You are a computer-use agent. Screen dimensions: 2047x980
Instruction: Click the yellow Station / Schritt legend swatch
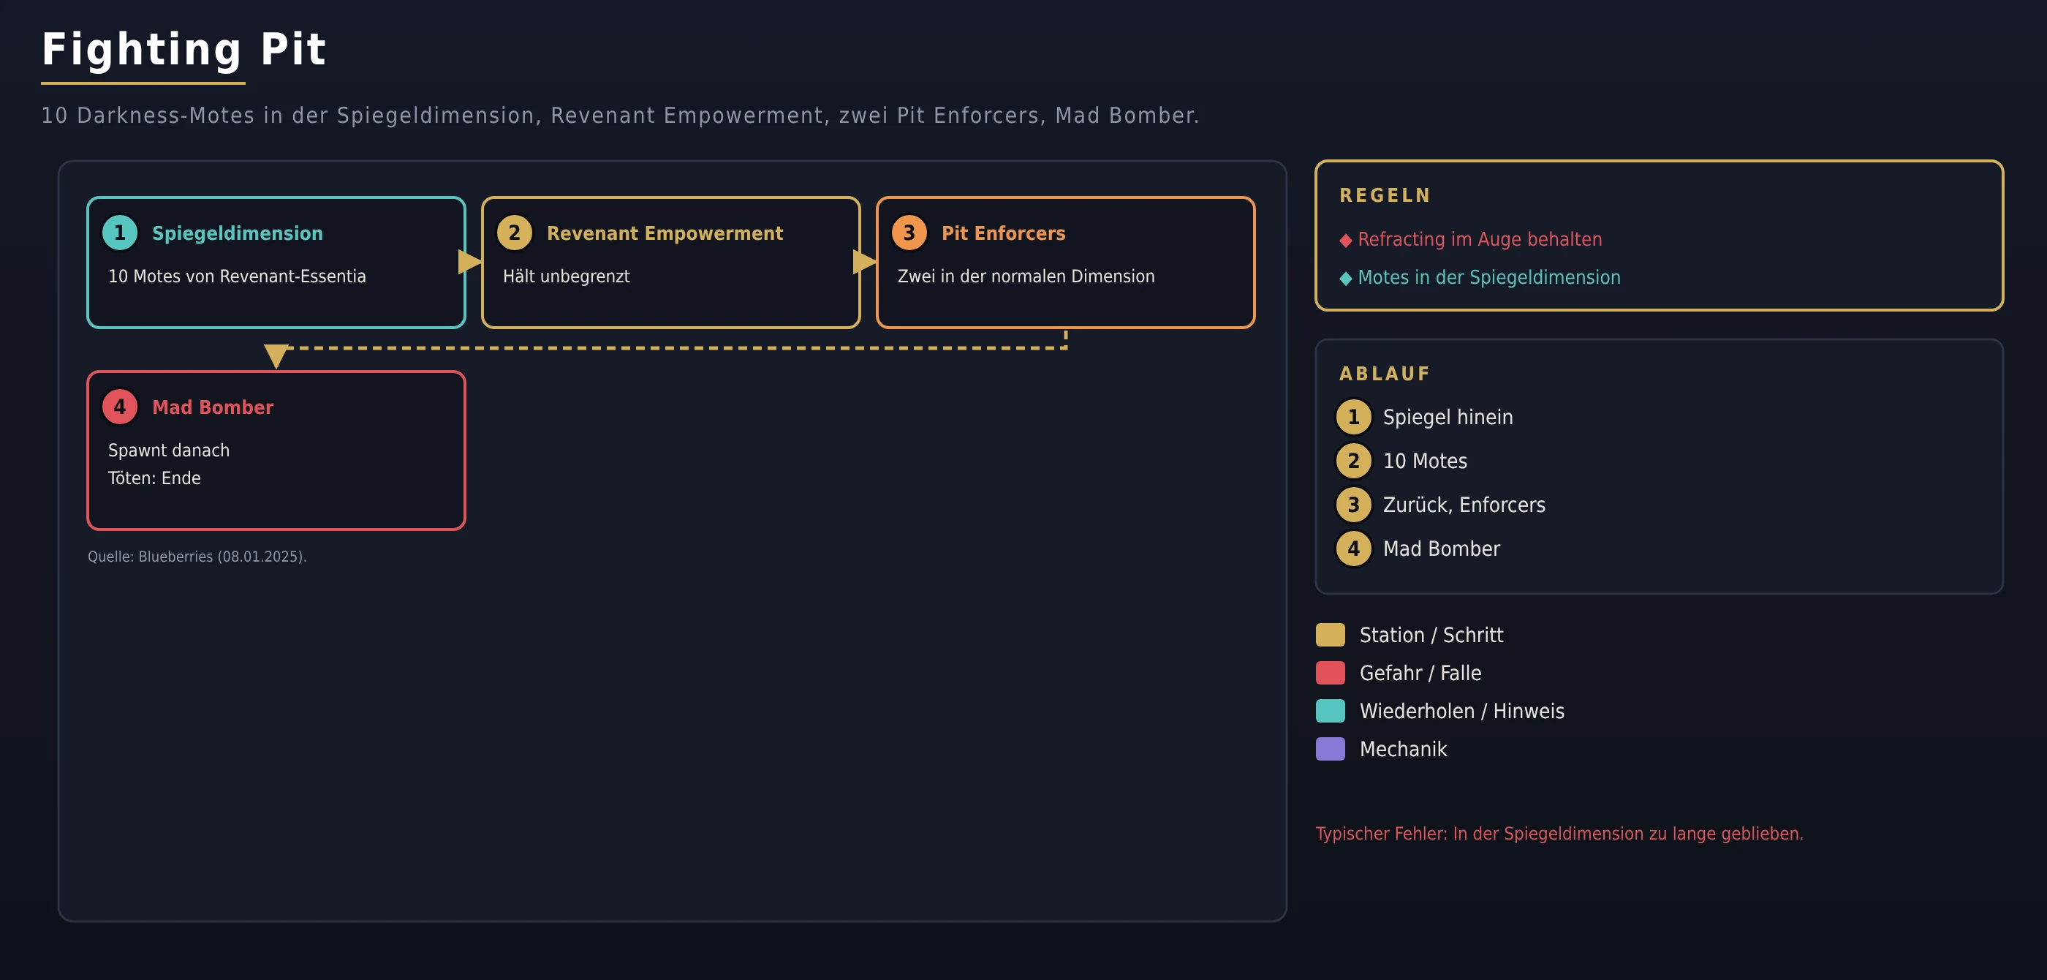[1331, 635]
